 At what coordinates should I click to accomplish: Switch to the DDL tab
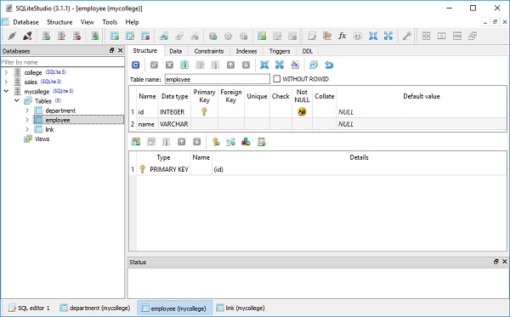(308, 51)
